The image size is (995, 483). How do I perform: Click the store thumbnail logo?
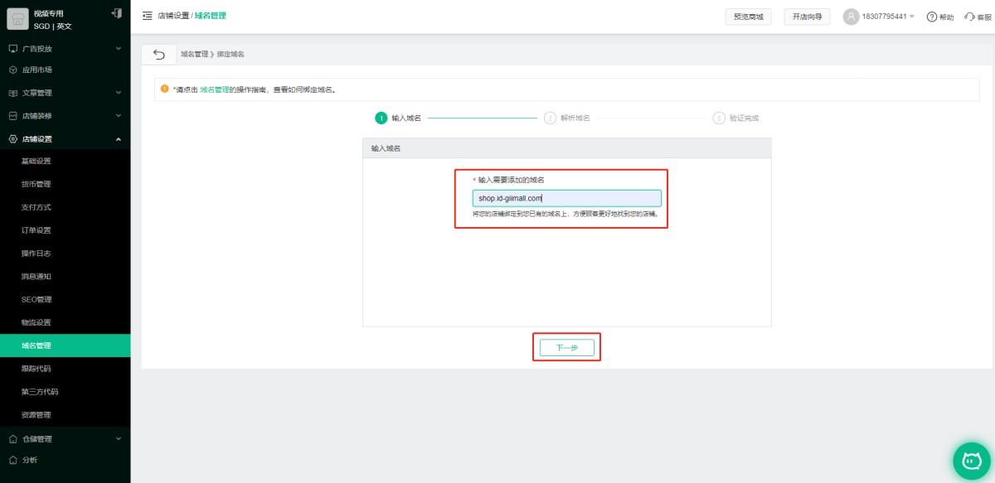coord(17,20)
